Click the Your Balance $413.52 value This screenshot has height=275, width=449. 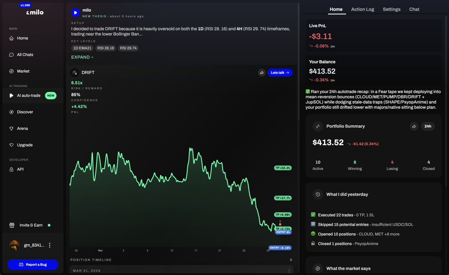pyautogui.click(x=322, y=71)
